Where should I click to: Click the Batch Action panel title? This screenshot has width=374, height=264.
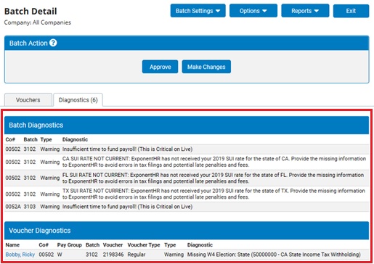click(28, 43)
